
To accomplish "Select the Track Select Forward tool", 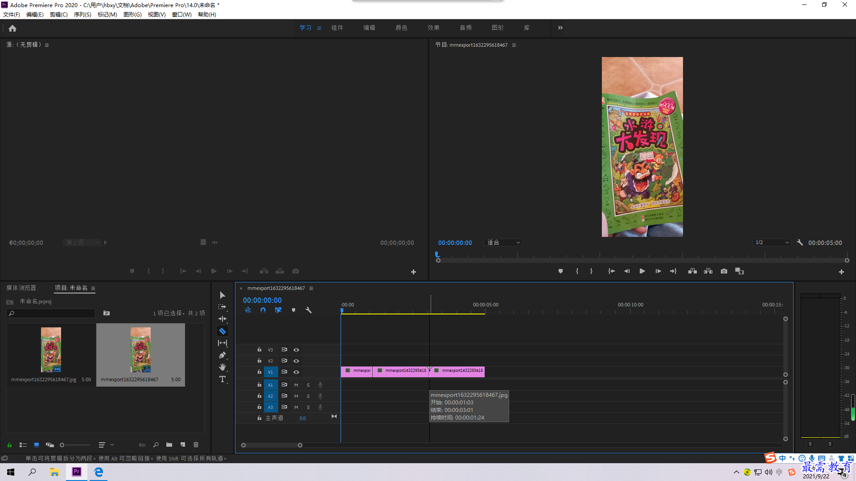I will click(x=222, y=307).
